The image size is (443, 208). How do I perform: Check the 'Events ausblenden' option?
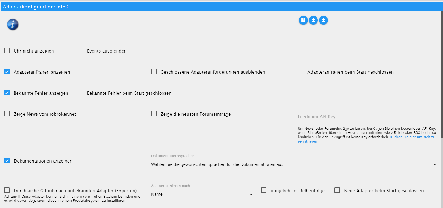pos(80,51)
